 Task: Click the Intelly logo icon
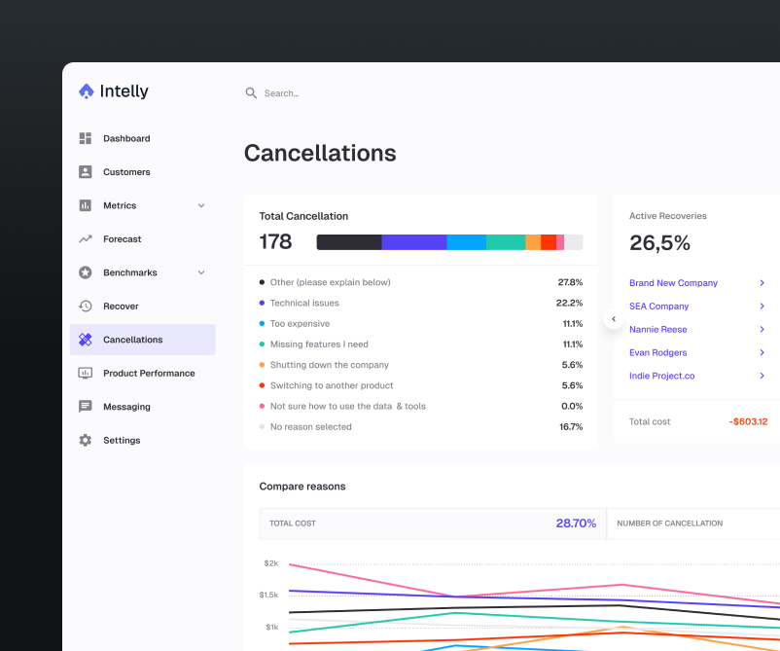pyautogui.click(x=86, y=91)
